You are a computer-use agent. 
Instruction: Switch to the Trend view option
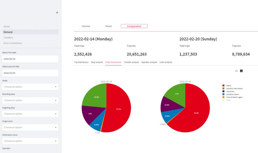(x=108, y=26)
